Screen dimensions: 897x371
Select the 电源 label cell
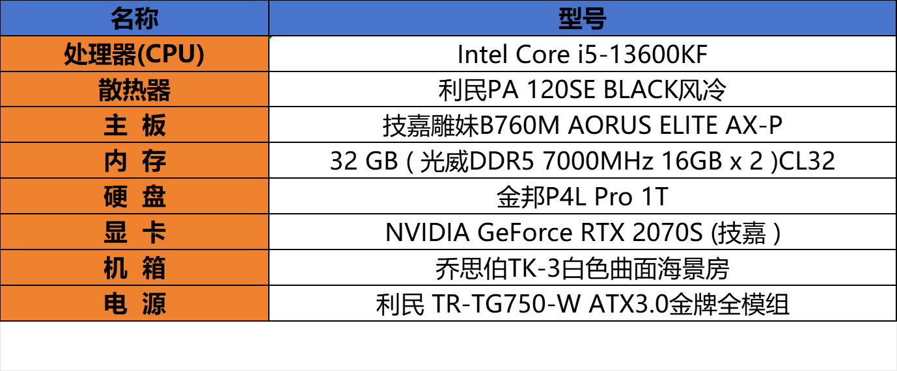point(134,304)
